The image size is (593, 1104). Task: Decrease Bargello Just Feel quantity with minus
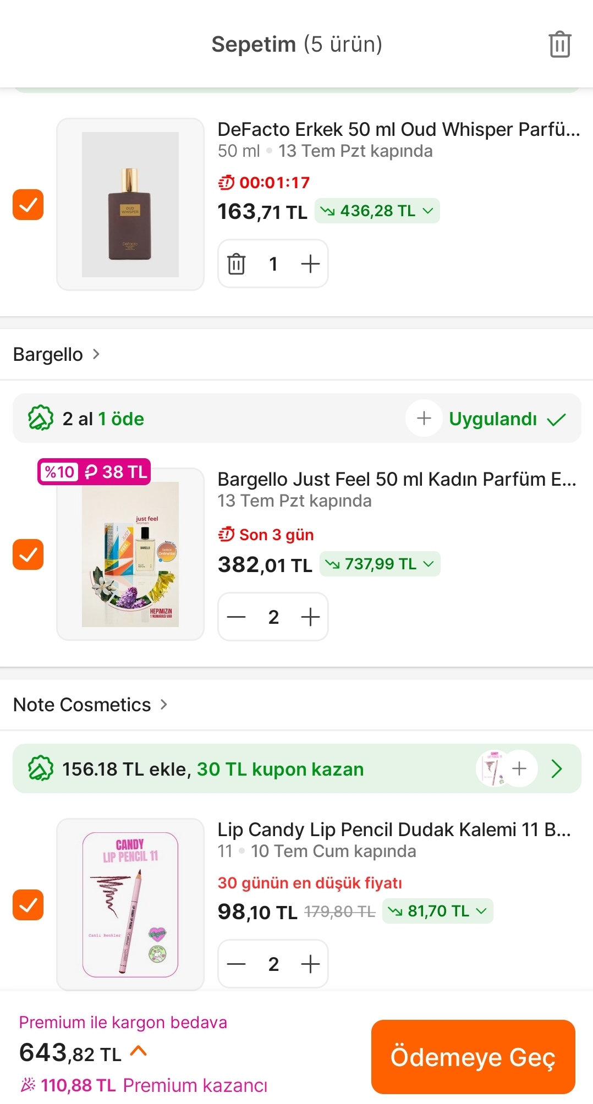pos(237,617)
